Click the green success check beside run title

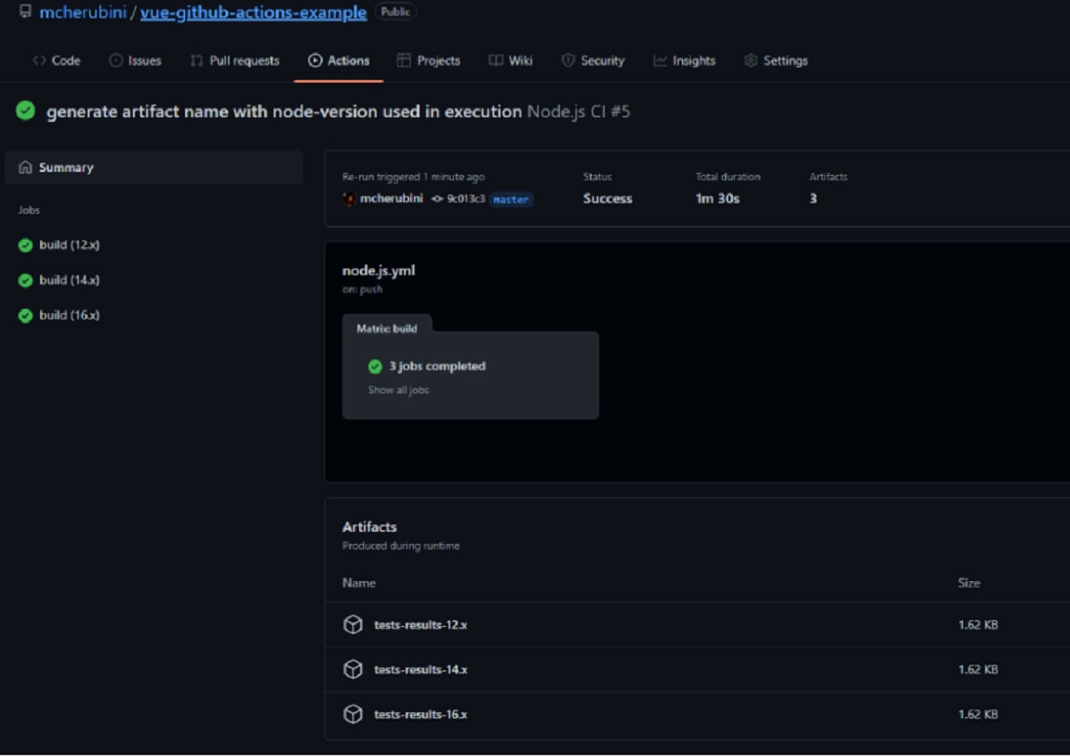tap(26, 112)
